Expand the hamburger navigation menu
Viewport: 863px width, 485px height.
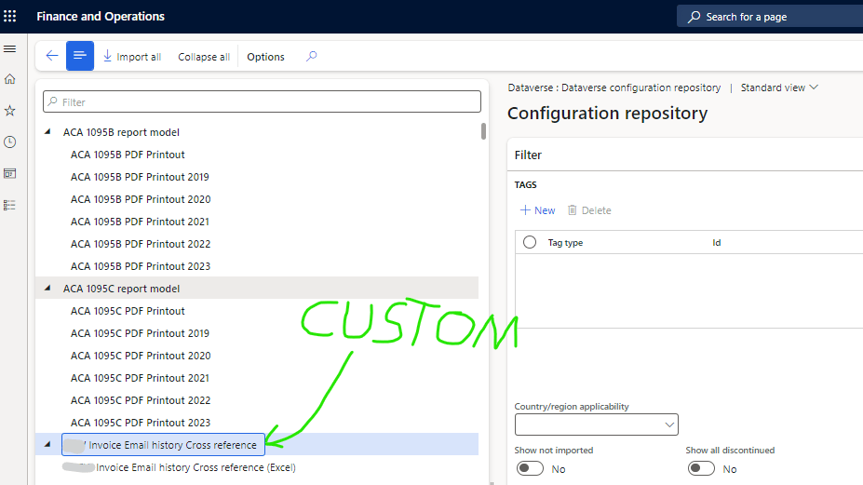10,48
